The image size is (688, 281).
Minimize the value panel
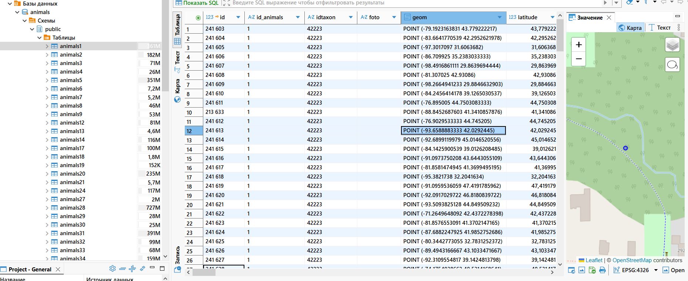pos(678,16)
